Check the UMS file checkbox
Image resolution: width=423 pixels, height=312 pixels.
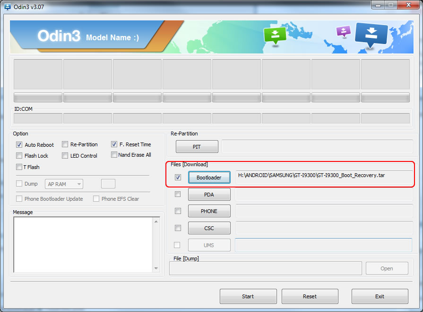(177, 245)
